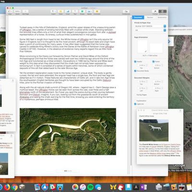Click the Header Top distance field
Viewport: 192px width, 192px height.
pos(141,65)
